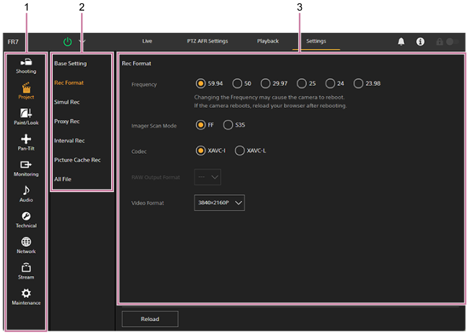Open the Video Format dropdown

219,203
